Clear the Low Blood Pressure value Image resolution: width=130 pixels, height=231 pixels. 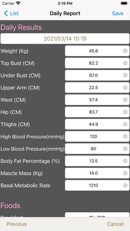(125, 149)
